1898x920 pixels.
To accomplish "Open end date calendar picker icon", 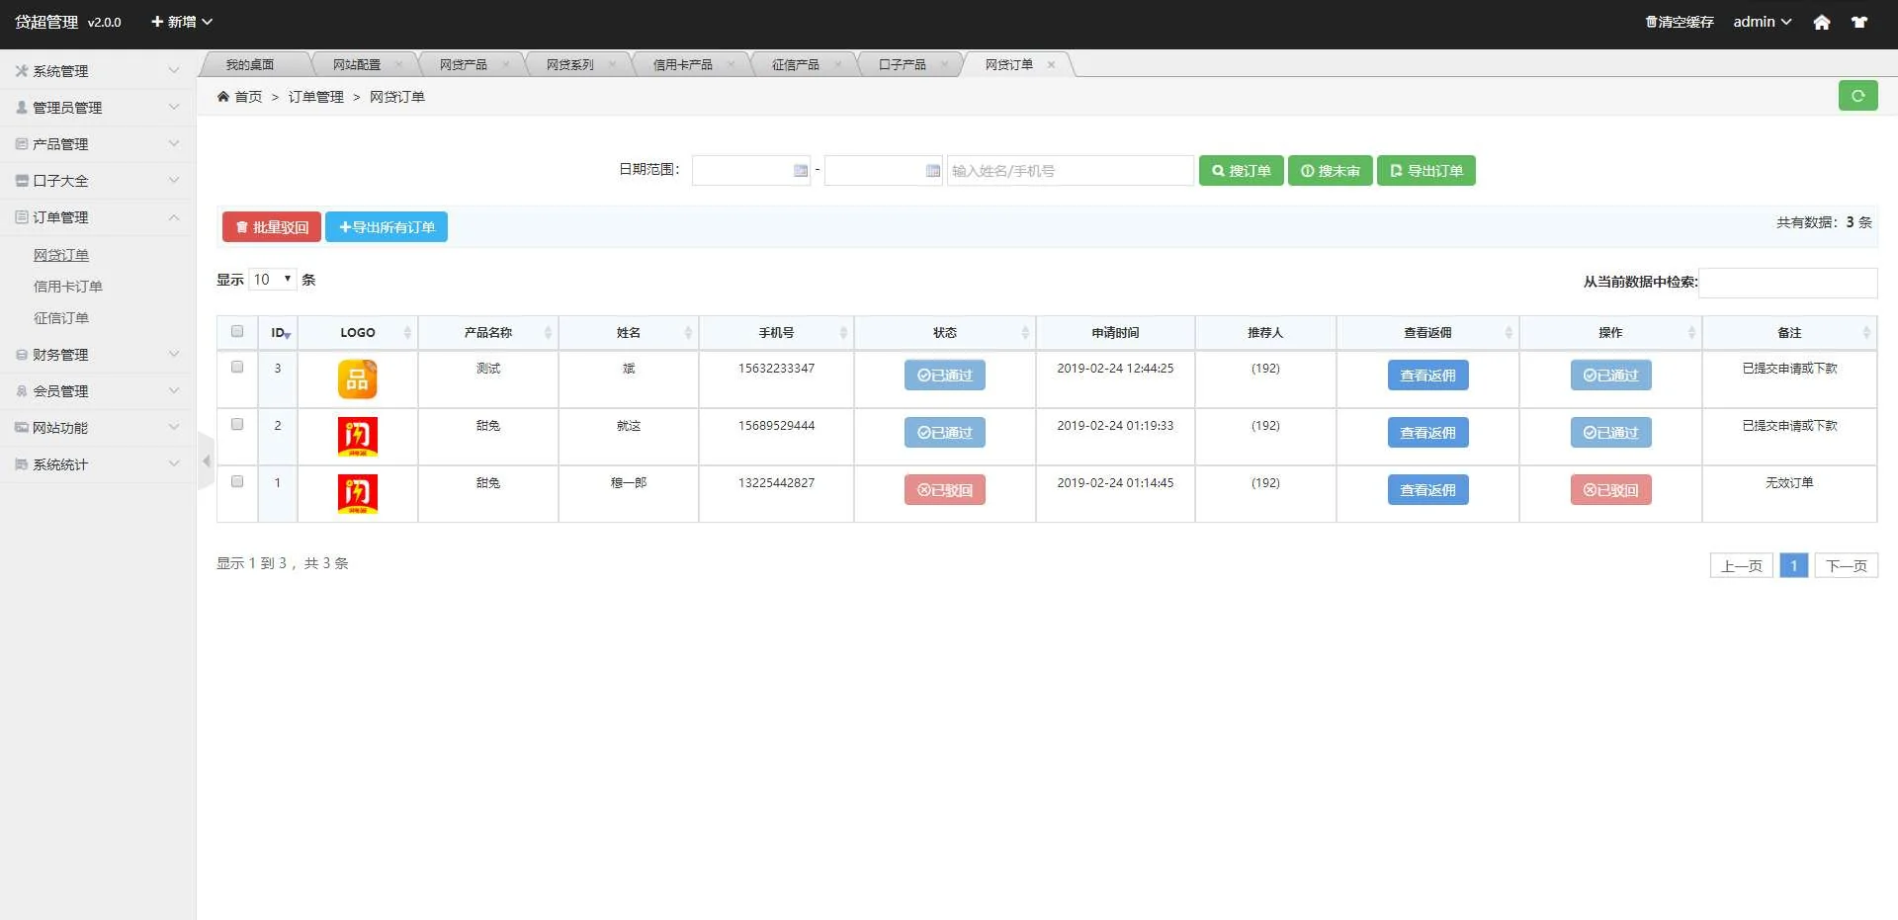I will [x=932, y=171].
